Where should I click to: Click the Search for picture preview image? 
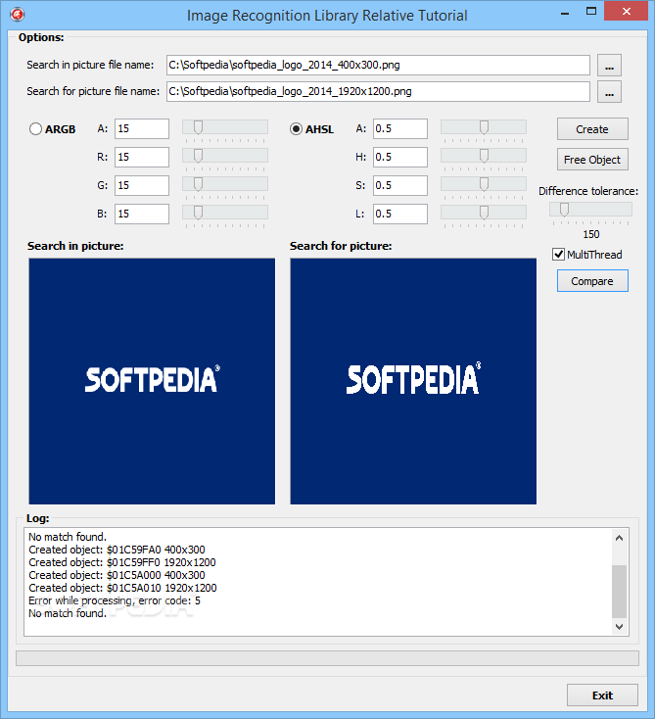[413, 381]
